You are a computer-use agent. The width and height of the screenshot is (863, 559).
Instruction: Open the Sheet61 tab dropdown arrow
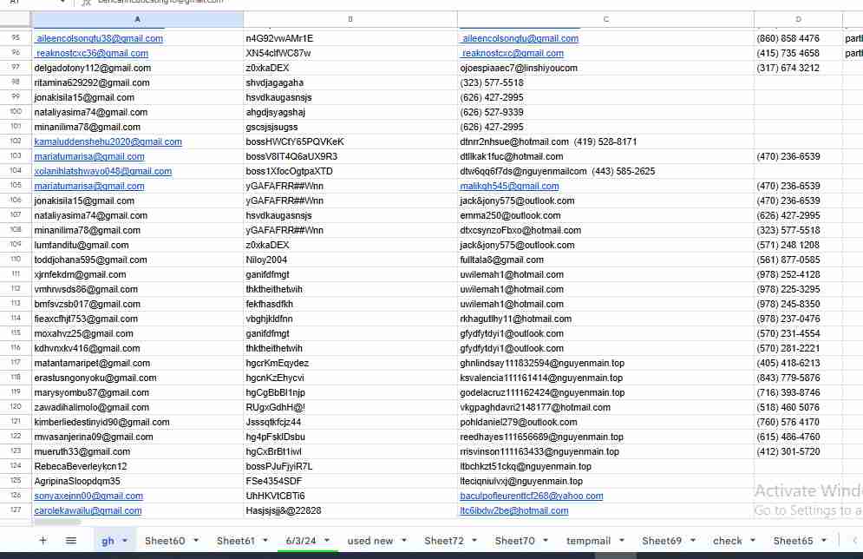[265, 541]
